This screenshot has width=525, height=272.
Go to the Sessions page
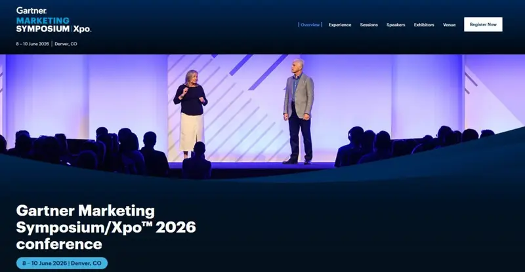[x=369, y=25]
